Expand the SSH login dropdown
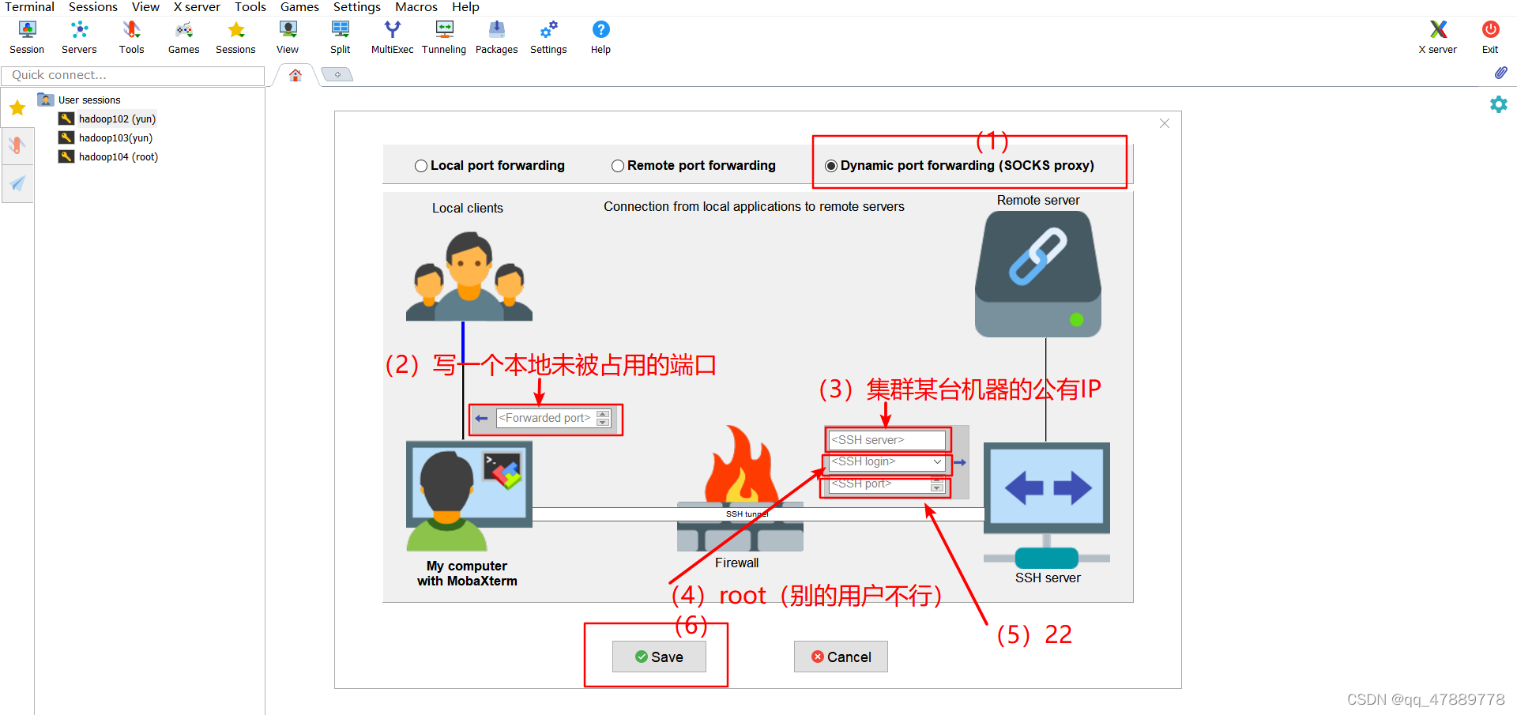The image size is (1517, 715). click(x=937, y=462)
